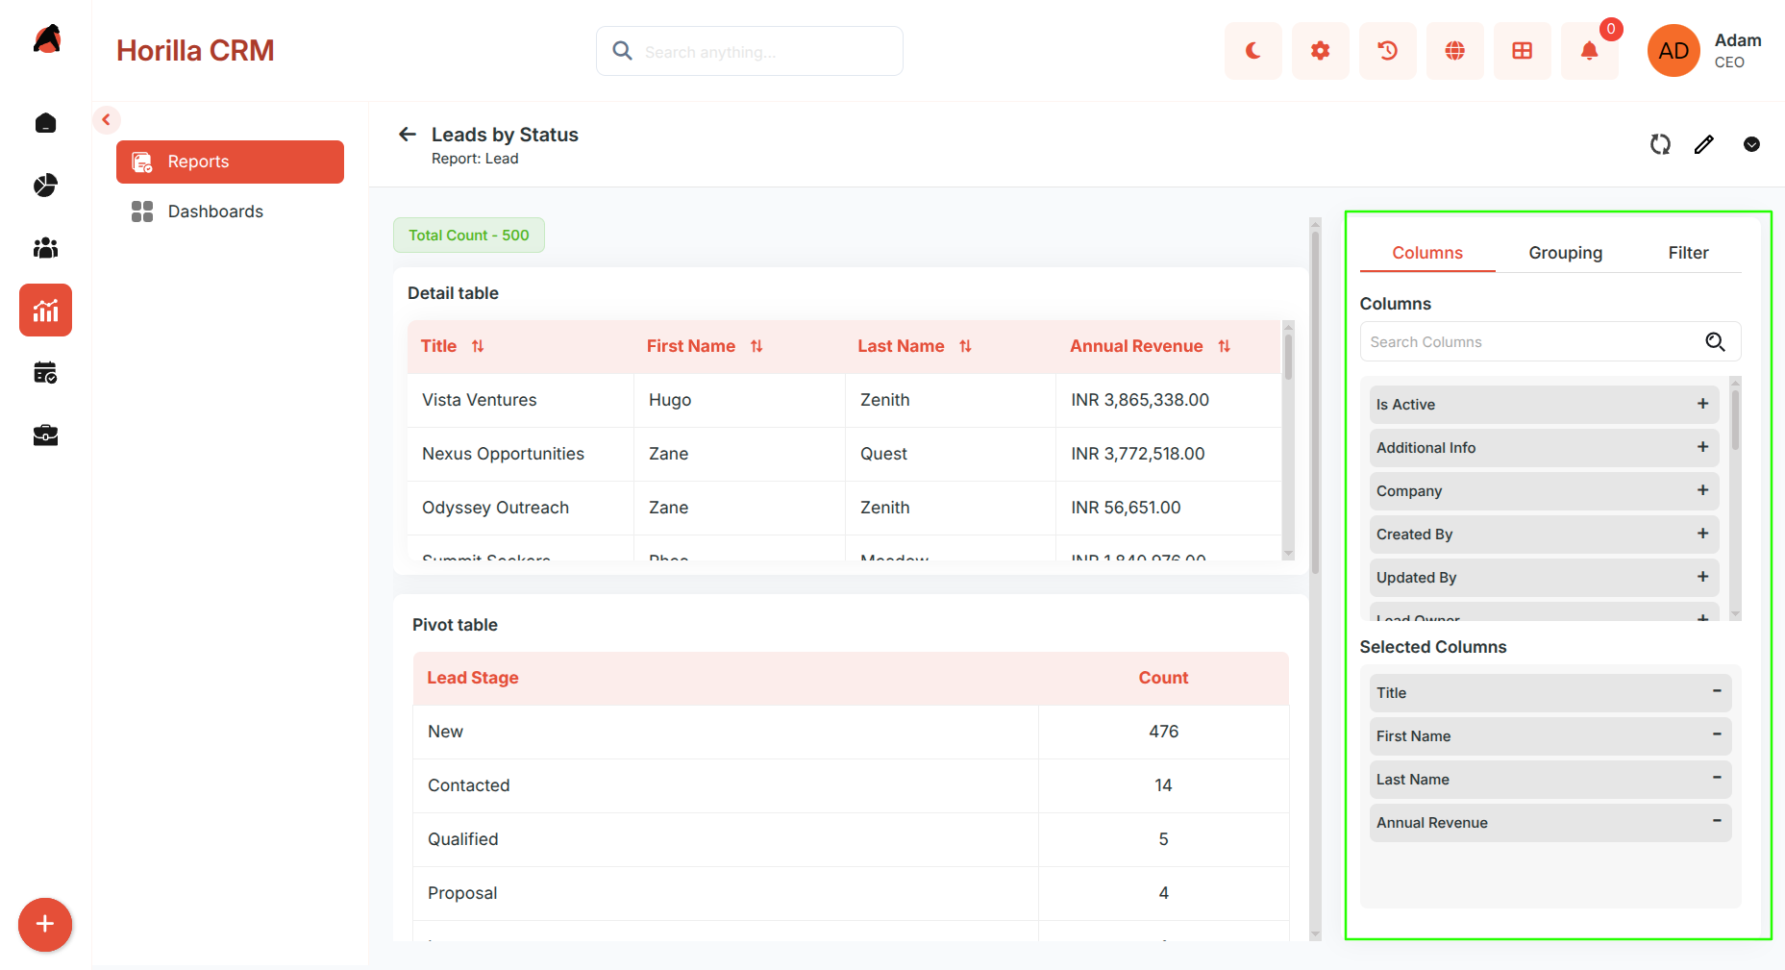
Task: Open the briefcase sidebar icon
Action: point(45,435)
